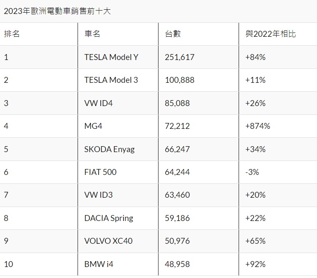Click the table title 2023年歐洲電動車銷售前十大
317x278 pixels.
tap(57, 11)
